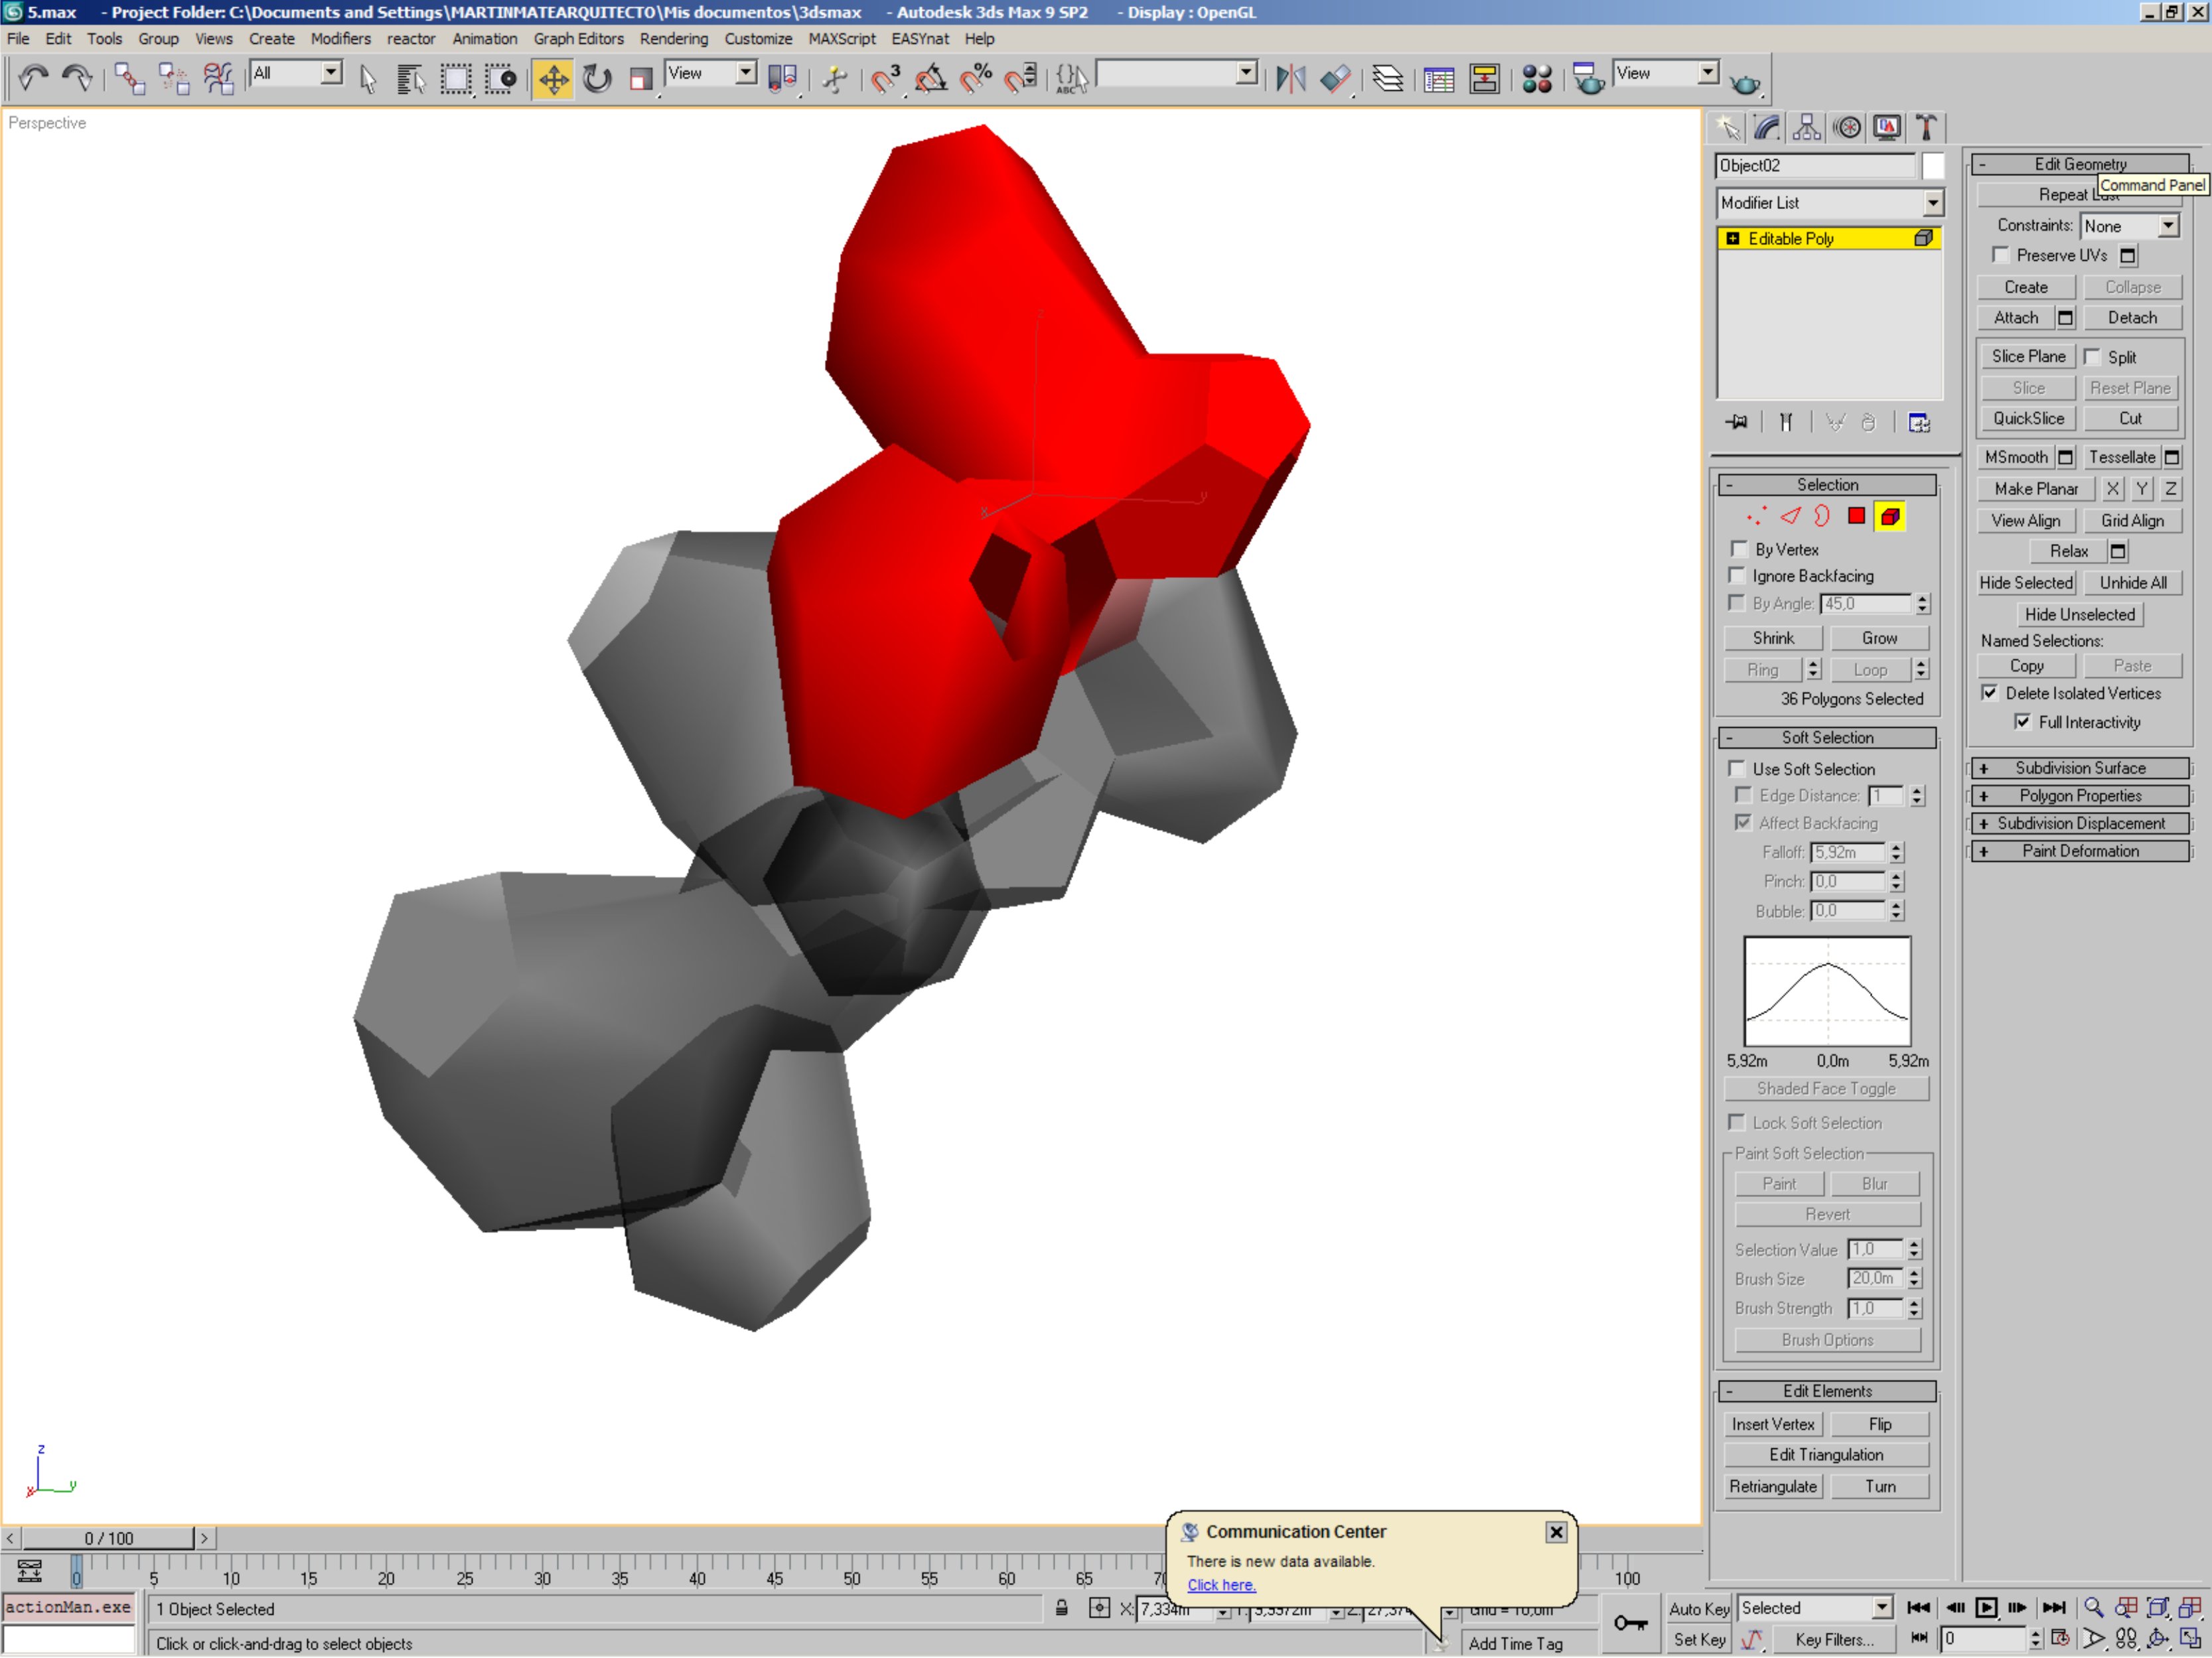Select the Rotate tool icon

click(597, 78)
